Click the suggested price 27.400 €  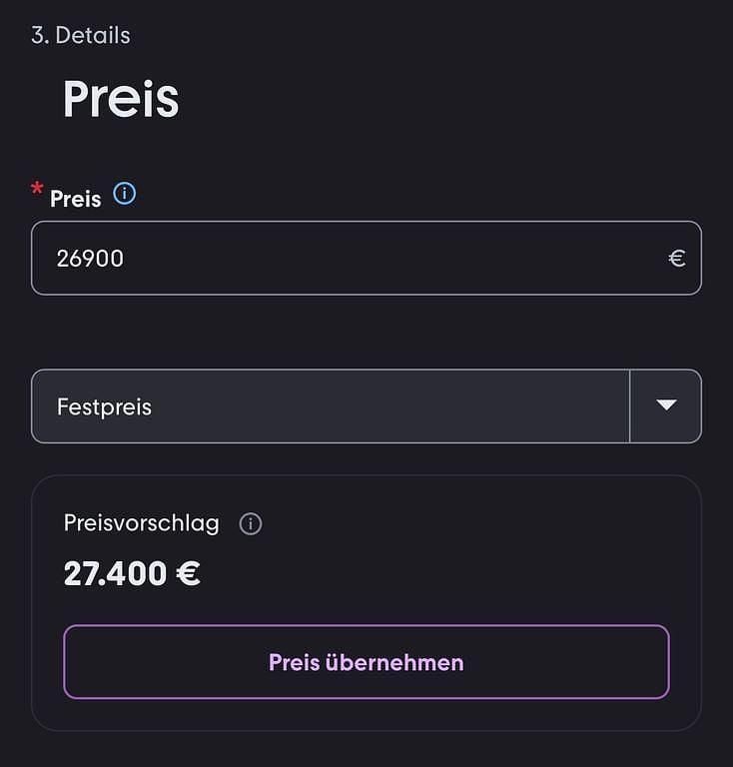click(132, 573)
